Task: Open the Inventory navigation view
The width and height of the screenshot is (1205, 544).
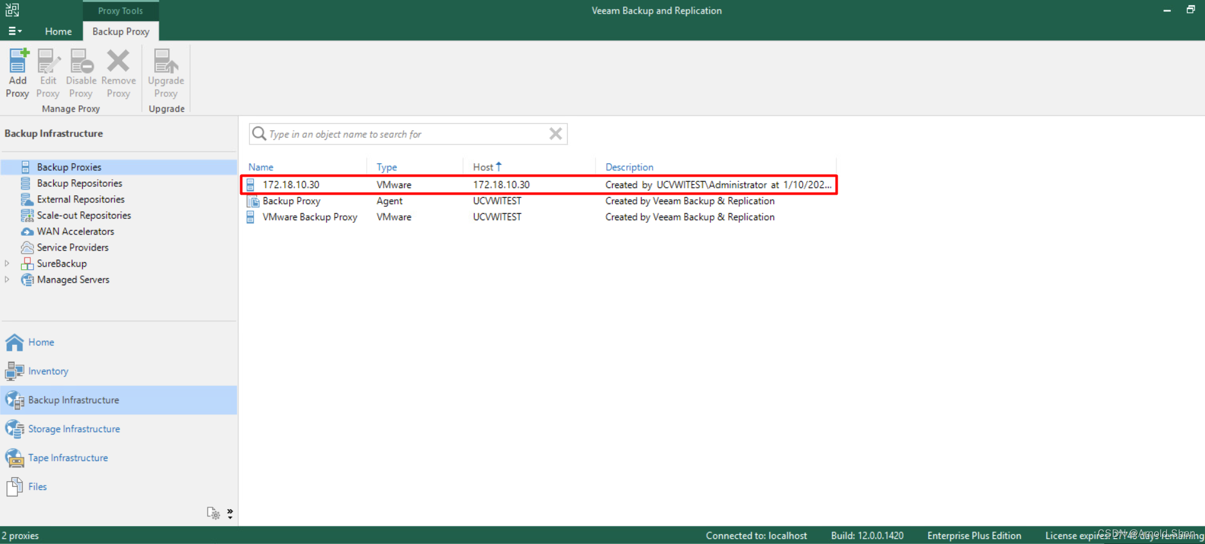Action: 119,371
